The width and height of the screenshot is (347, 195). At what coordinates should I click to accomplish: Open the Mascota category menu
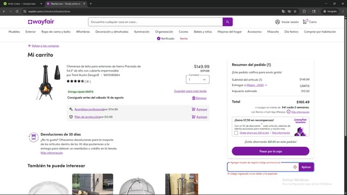[x=273, y=31]
